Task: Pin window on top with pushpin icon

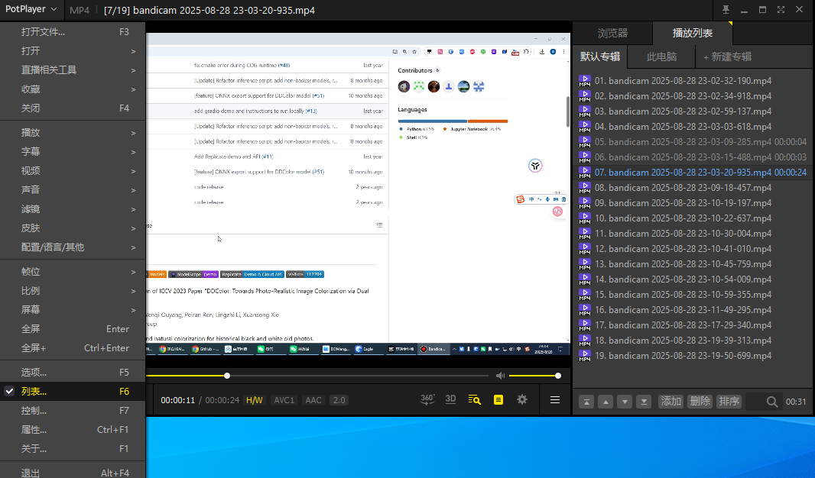Action: tap(725, 10)
